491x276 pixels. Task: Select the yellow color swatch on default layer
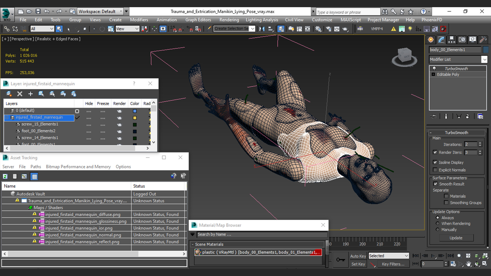coord(135,118)
